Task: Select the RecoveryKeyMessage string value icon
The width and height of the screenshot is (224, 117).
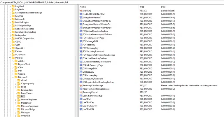Action: pyautogui.click(x=81, y=85)
